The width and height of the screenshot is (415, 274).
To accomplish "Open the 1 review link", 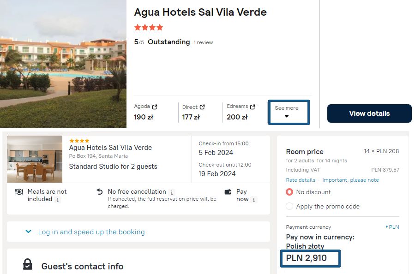I will click(x=203, y=42).
